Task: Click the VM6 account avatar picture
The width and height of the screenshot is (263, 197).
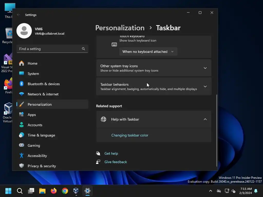Action: 24,31
